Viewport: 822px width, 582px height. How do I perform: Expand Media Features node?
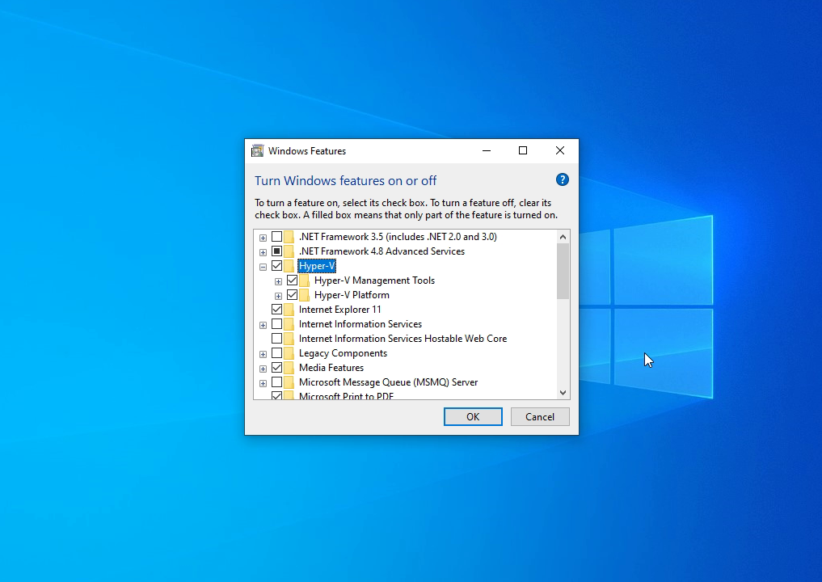[x=263, y=369]
